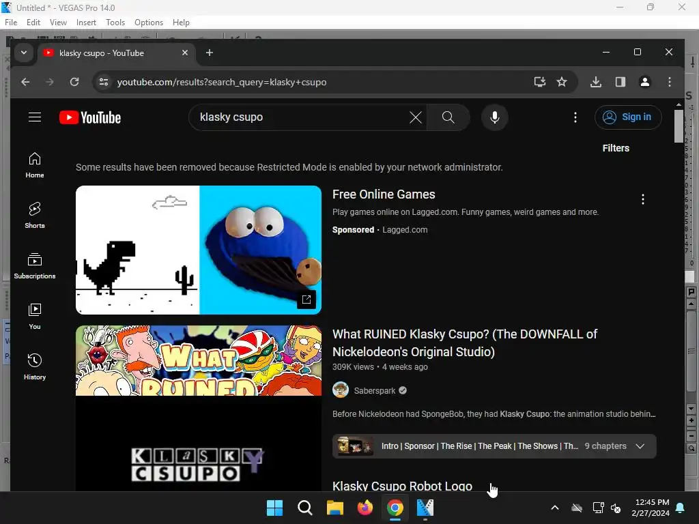Open Tools menu in VEGAS Pro
Viewport: 699px width, 524px height.
[115, 23]
